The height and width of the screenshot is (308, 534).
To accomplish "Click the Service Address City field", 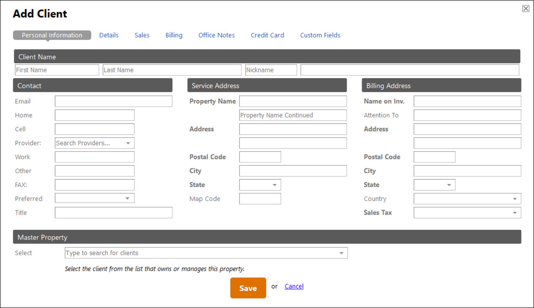I will (293, 171).
